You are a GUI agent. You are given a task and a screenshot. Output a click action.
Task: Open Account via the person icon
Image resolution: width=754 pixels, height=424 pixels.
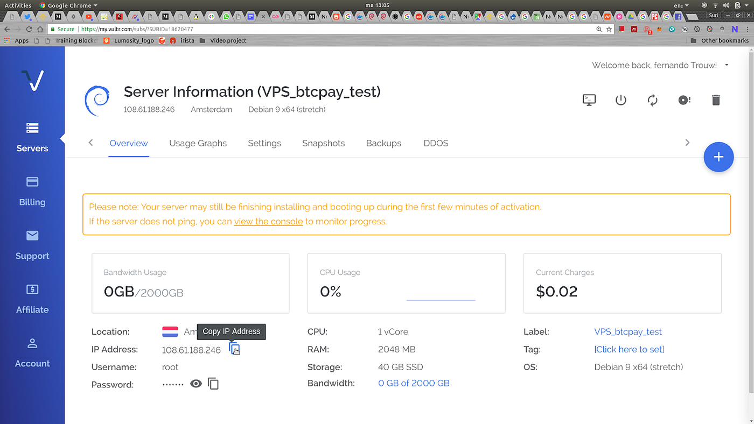click(x=32, y=353)
